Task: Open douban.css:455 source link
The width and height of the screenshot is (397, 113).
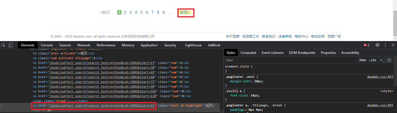Action: click(380, 105)
